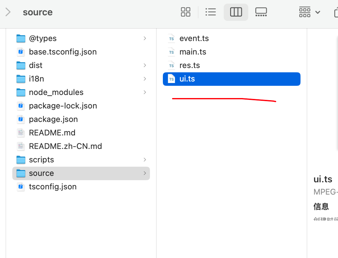Click the res.ts file icon

[x=171, y=65]
